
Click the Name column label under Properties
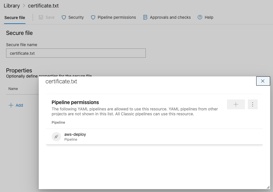13,89
